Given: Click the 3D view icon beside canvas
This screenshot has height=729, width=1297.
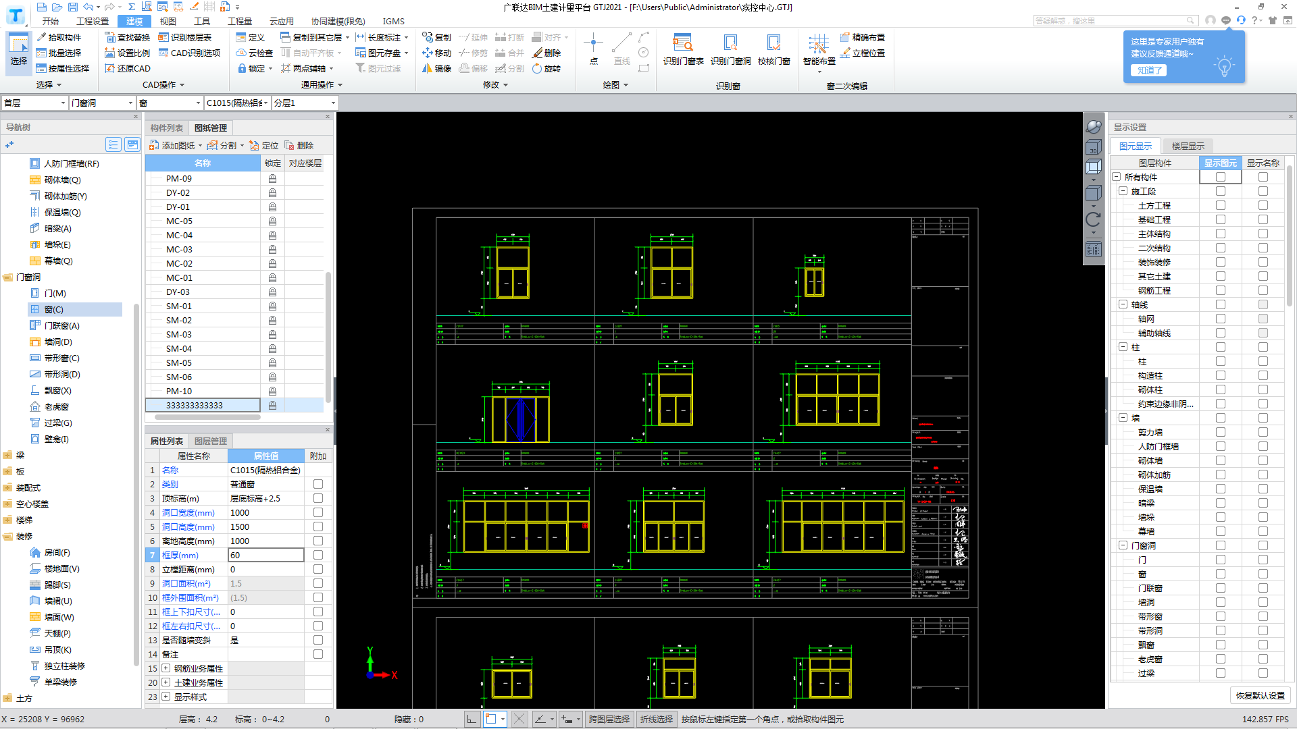Looking at the screenshot, I should (1093, 147).
